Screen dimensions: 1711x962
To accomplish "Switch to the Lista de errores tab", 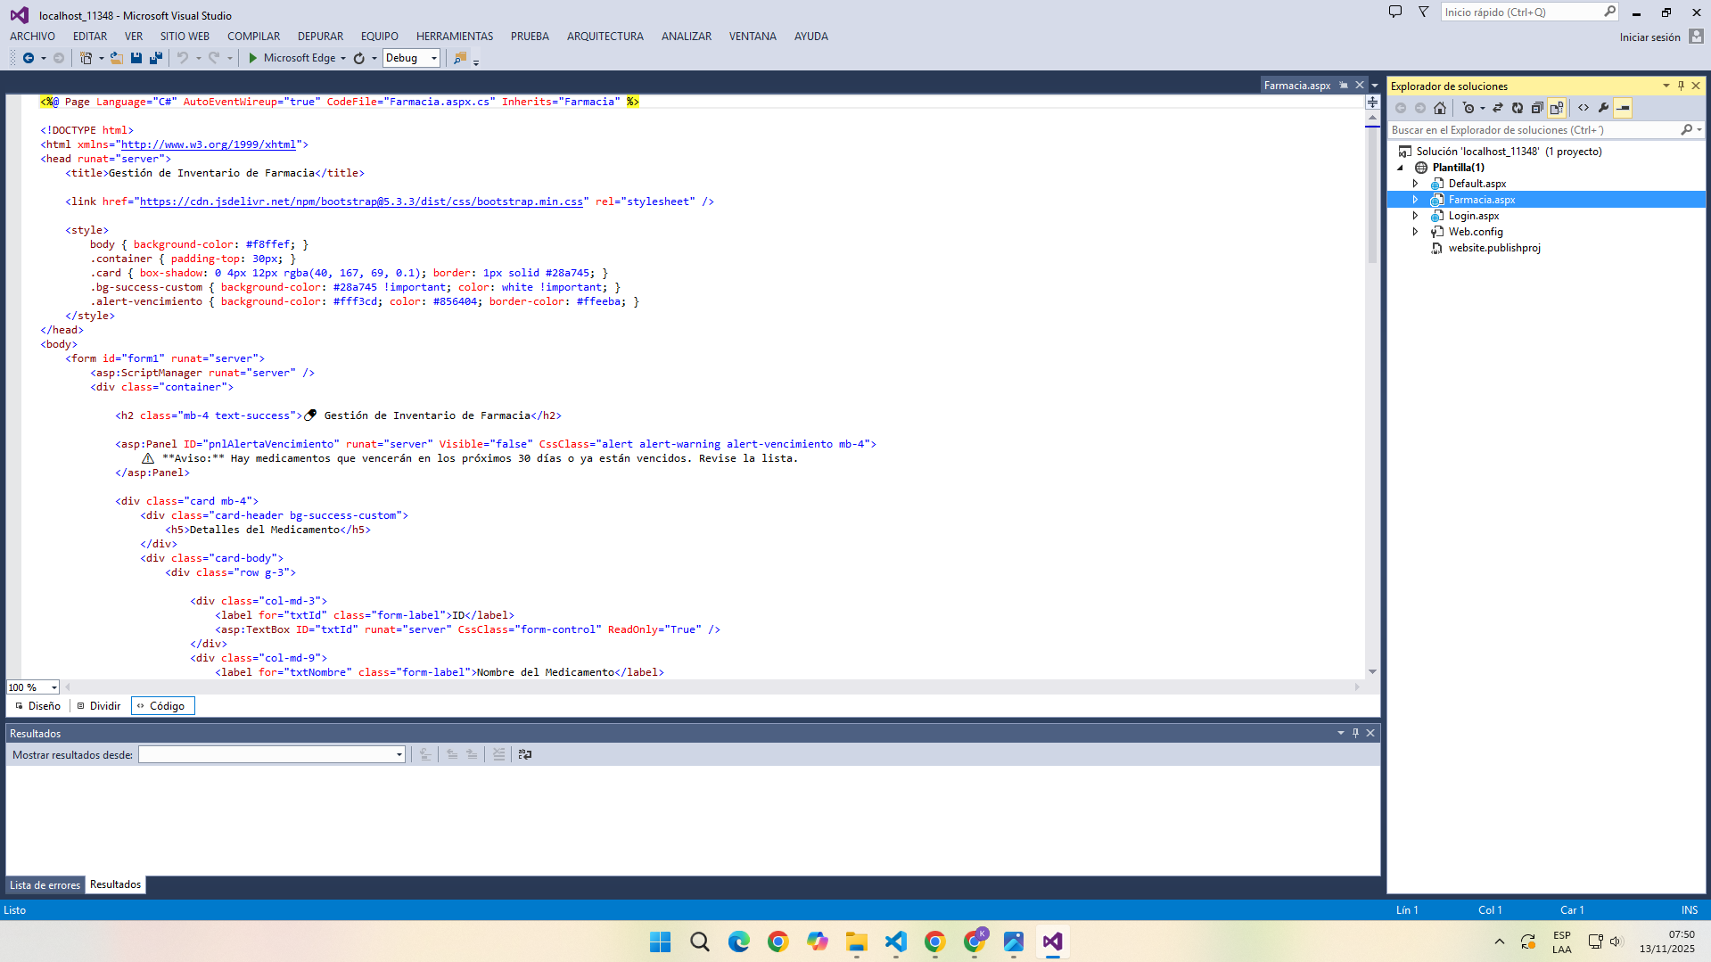I will [45, 885].
